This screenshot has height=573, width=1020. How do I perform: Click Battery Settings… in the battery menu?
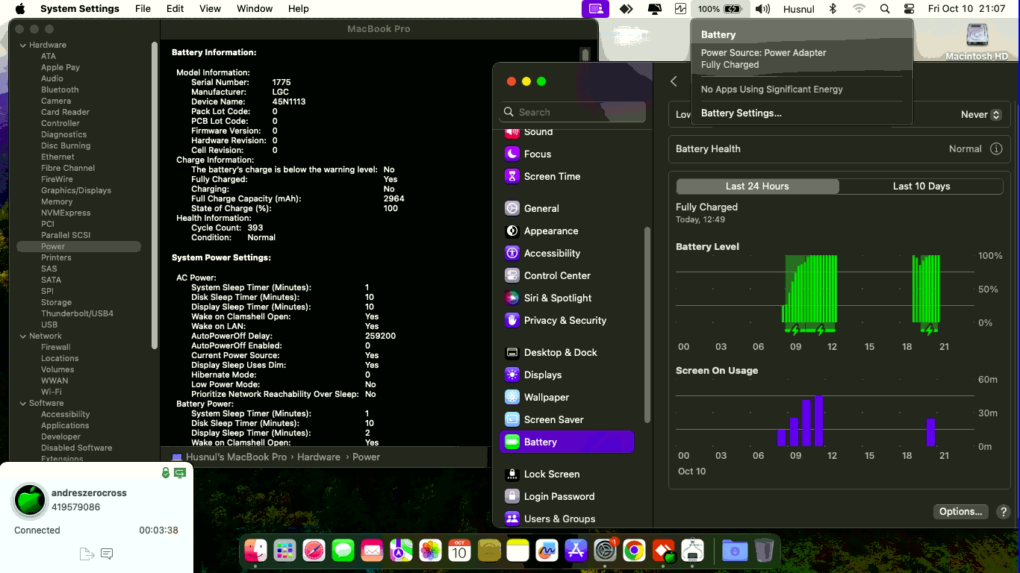pos(741,113)
